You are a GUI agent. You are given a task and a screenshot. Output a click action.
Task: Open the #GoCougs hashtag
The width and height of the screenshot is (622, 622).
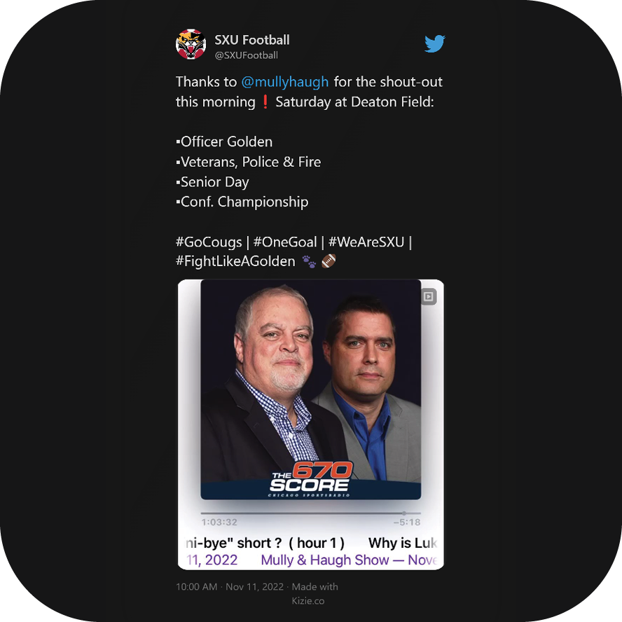tap(209, 242)
